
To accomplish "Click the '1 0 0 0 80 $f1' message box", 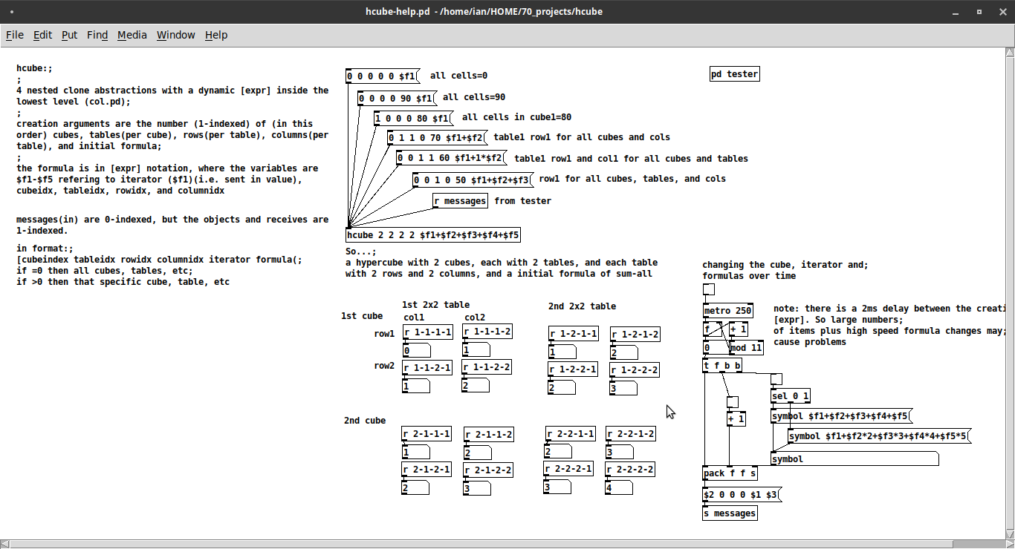I will point(413,119).
